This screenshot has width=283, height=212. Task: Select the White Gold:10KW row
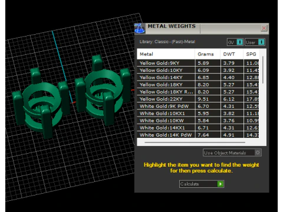click(x=198, y=121)
